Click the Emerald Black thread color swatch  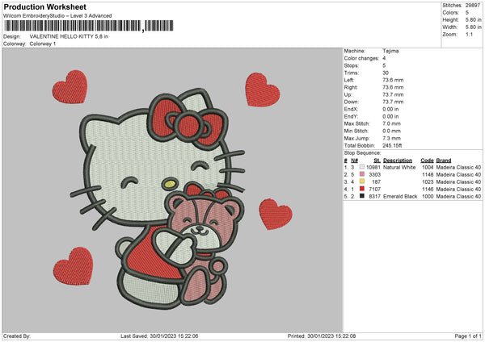(x=362, y=196)
